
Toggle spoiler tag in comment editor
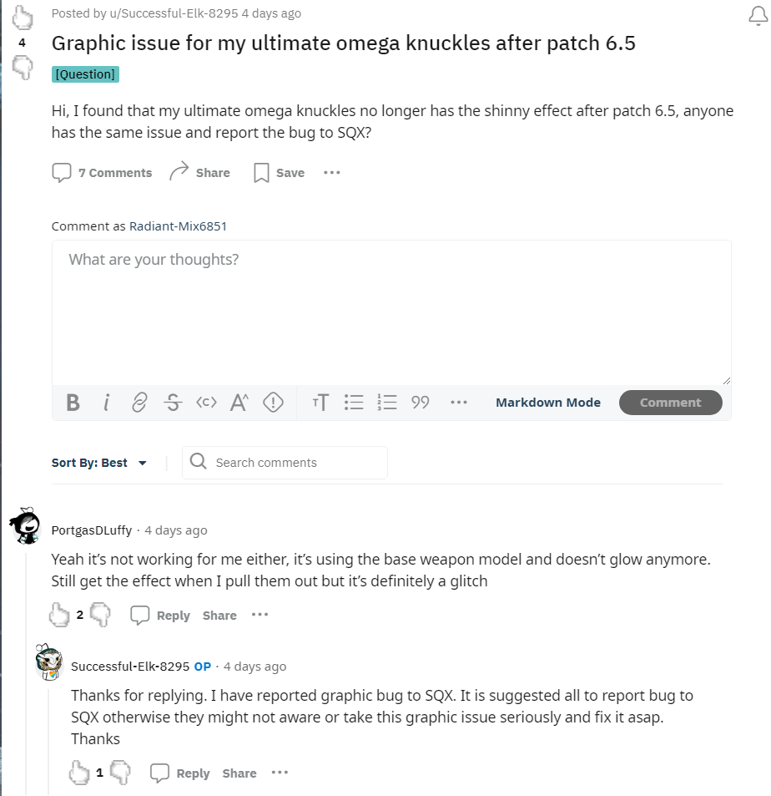point(273,403)
